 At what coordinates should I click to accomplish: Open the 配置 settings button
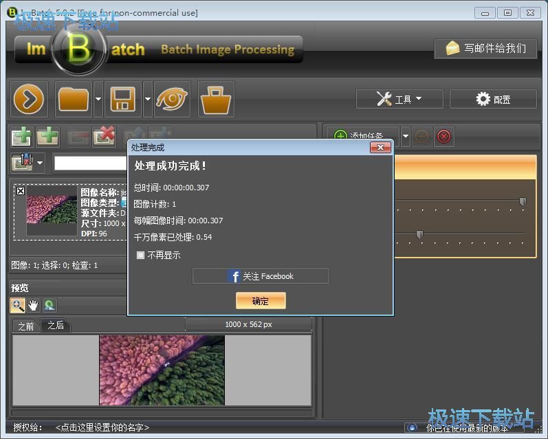point(493,99)
